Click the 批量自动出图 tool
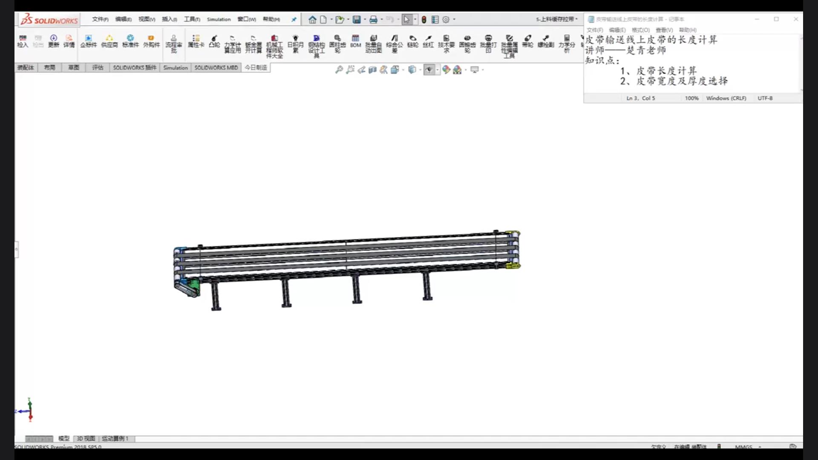 click(374, 44)
